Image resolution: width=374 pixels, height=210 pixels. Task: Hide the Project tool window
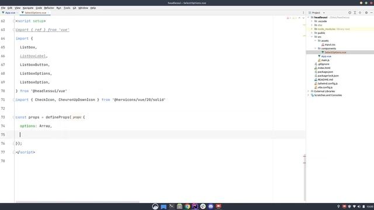372,13
